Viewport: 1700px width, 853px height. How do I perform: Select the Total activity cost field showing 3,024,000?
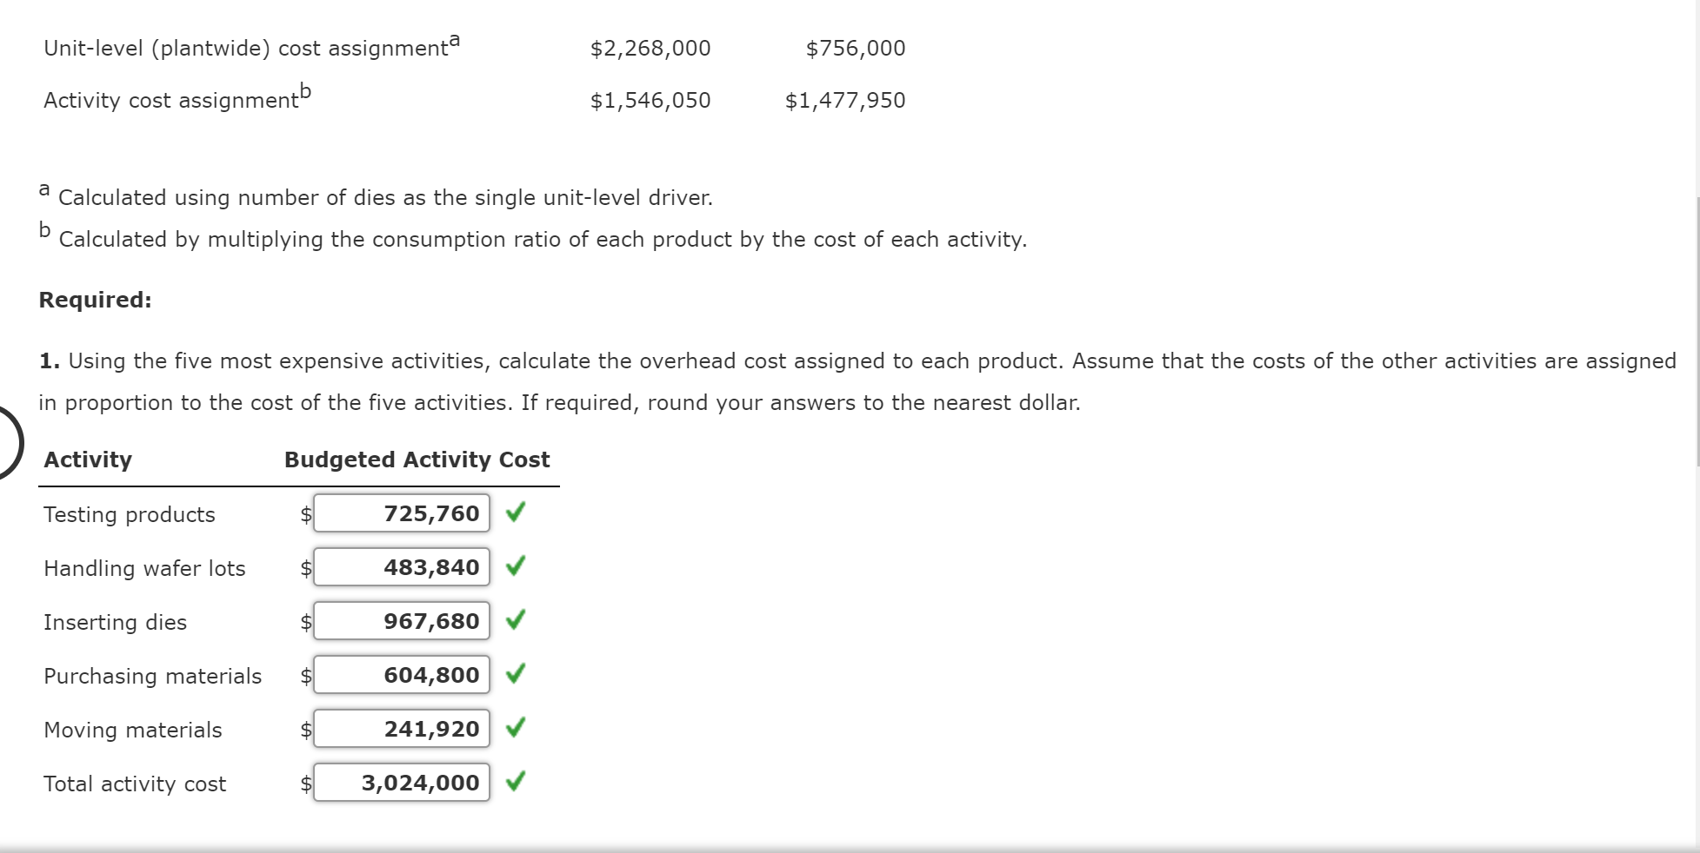click(401, 783)
